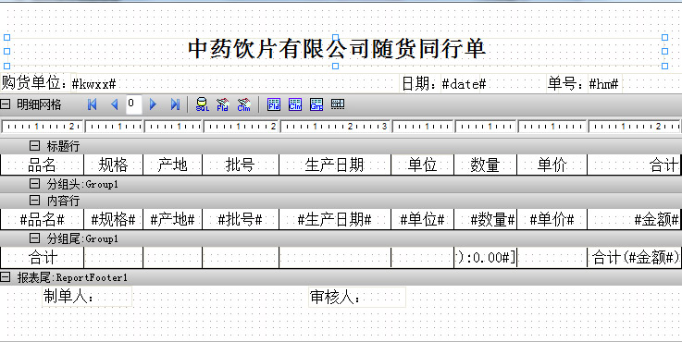Select the #date# field
Viewport: 682px width, 342px height.
[x=464, y=83]
